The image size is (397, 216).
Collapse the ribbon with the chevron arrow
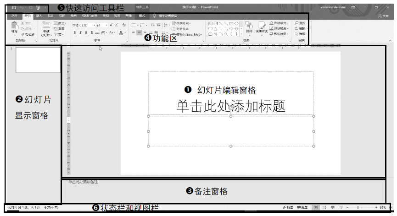tap(390, 41)
